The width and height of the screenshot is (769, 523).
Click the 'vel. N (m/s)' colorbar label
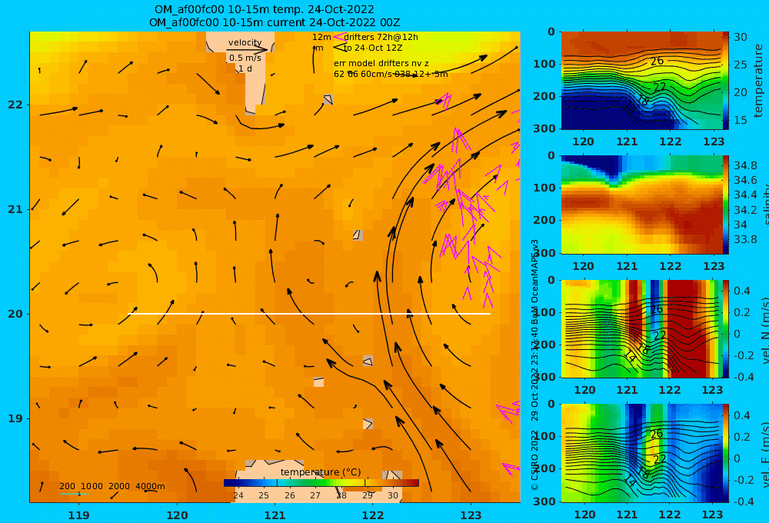764,330
